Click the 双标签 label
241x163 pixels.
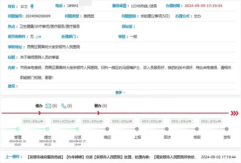(127, 26)
